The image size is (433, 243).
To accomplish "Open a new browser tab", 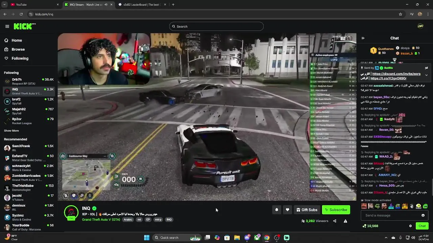I will click(173, 5).
